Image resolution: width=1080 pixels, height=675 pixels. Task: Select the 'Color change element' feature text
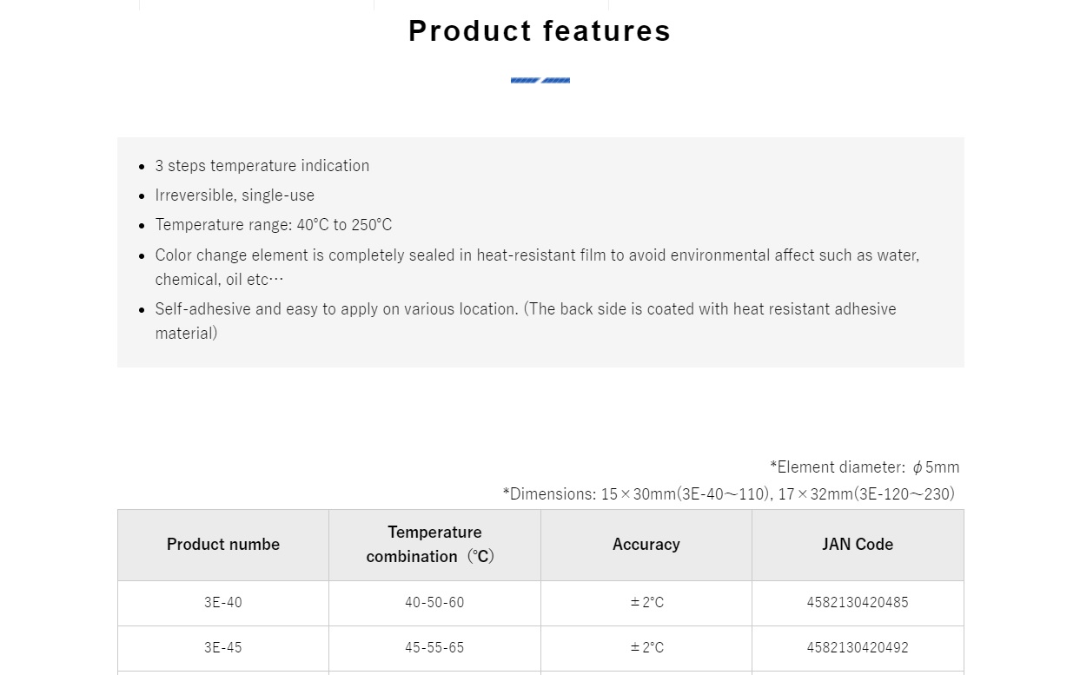(537, 267)
